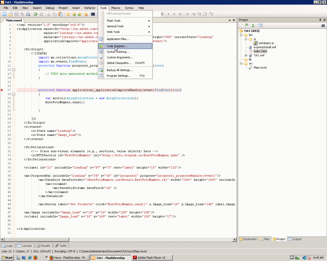Open the Results panel button

coord(43,246)
